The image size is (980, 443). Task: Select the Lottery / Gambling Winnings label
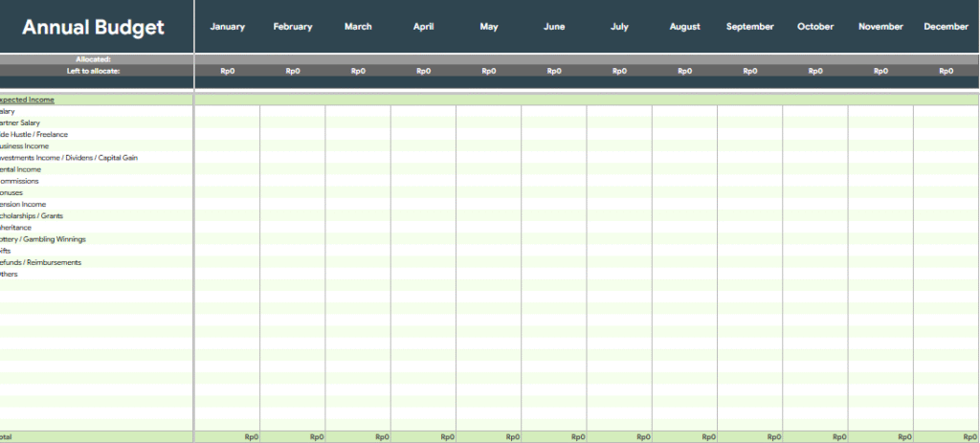44,239
